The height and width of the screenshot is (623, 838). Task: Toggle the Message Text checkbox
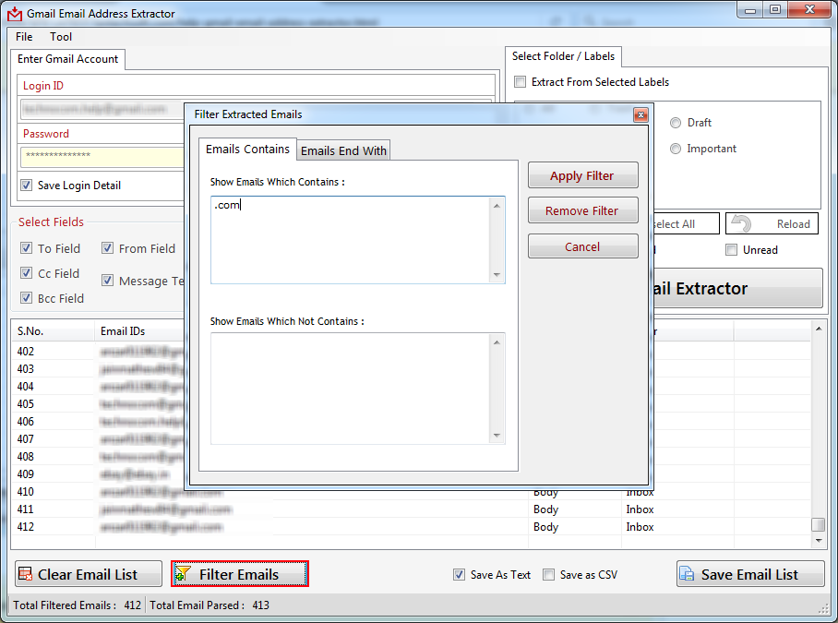(107, 281)
